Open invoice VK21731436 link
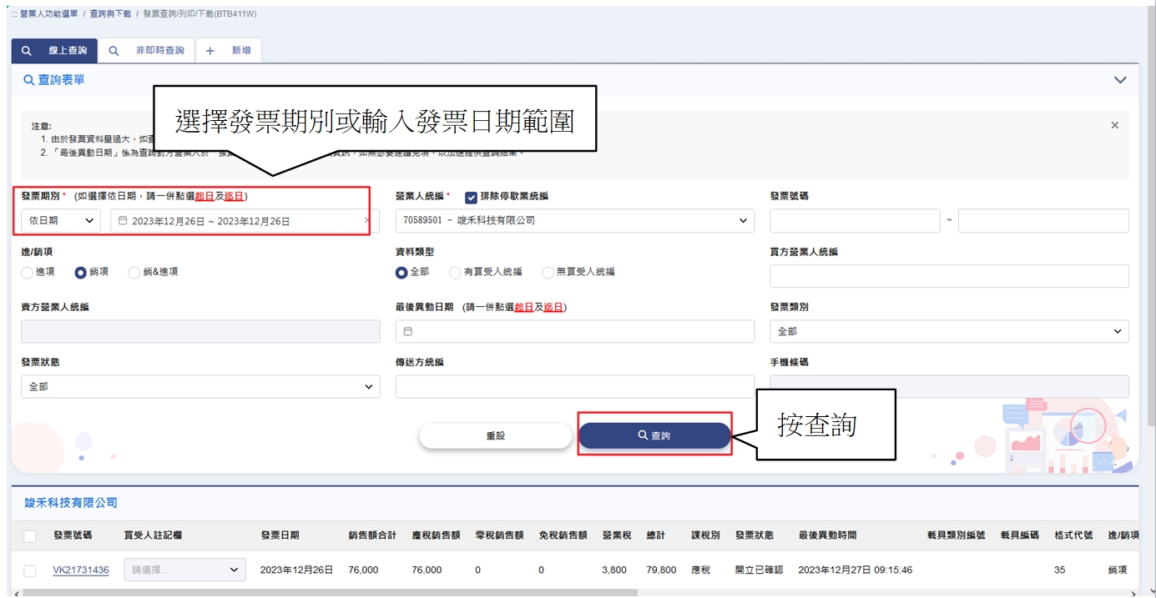1156x598 pixels. 81,570
